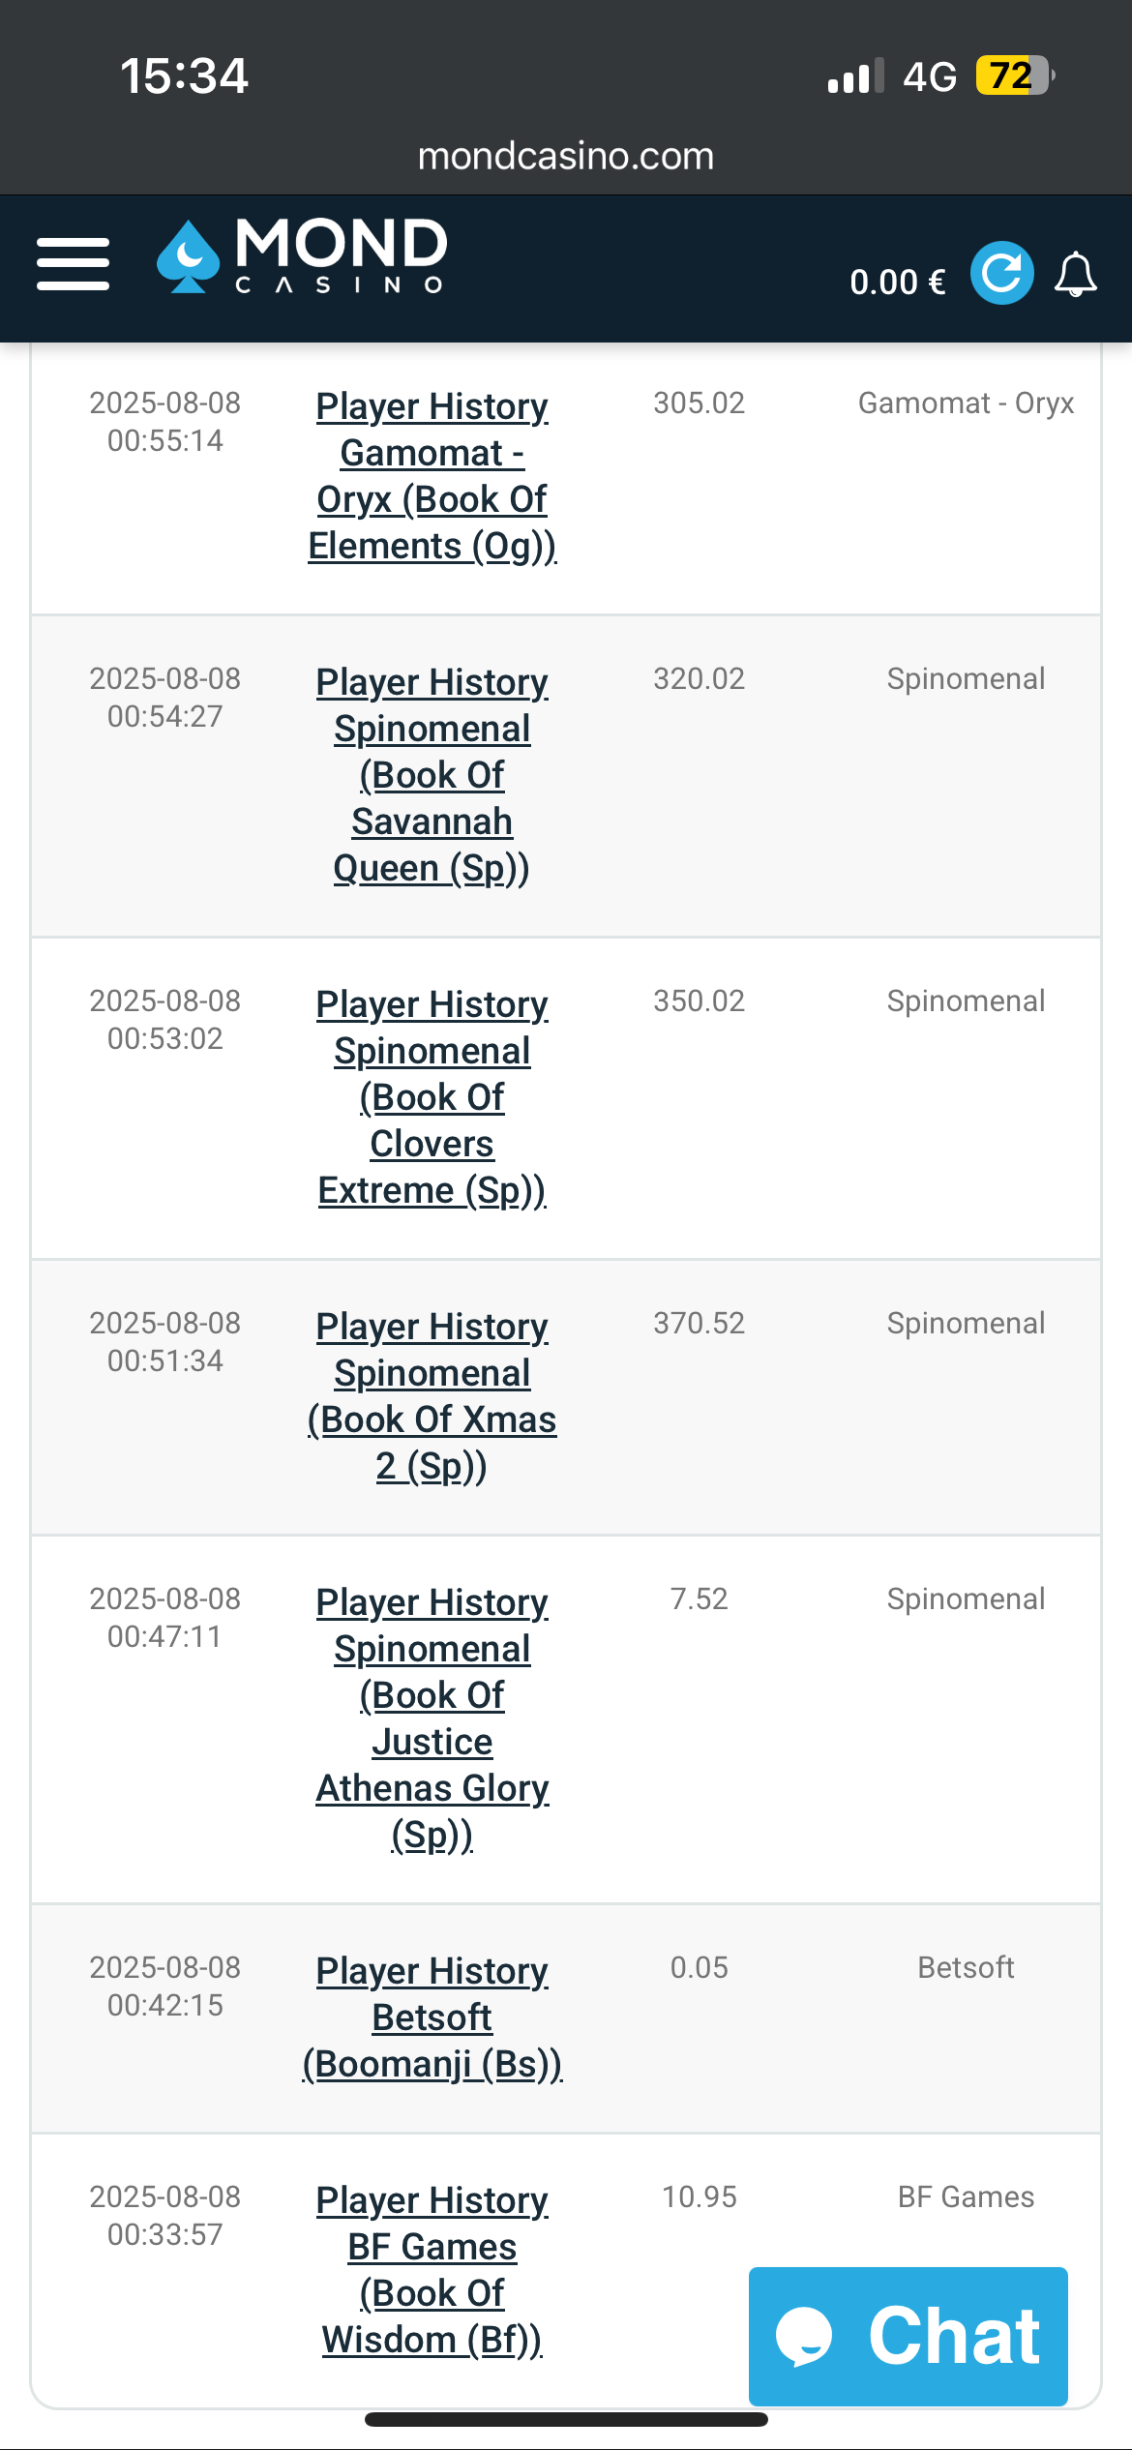Open Betsoft Boomanji player history link
The image size is (1132, 2450).
pyautogui.click(x=432, y=2017)
